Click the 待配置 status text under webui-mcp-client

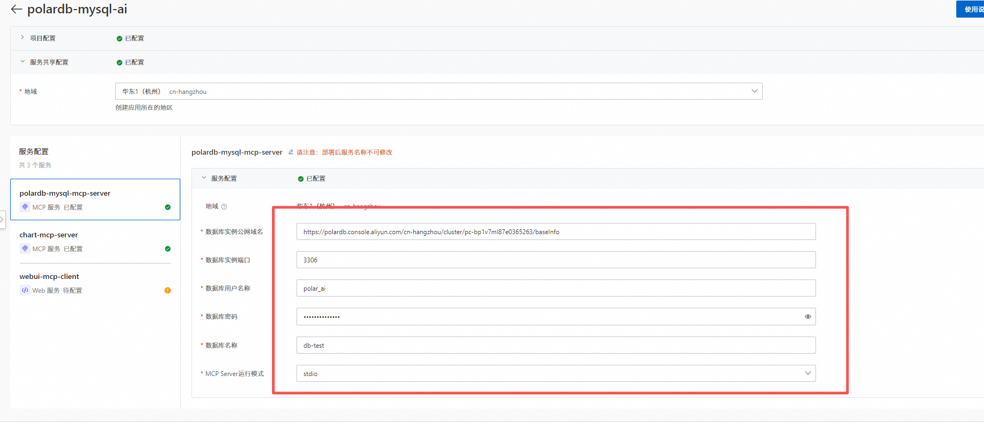click(x=73, y=291)
